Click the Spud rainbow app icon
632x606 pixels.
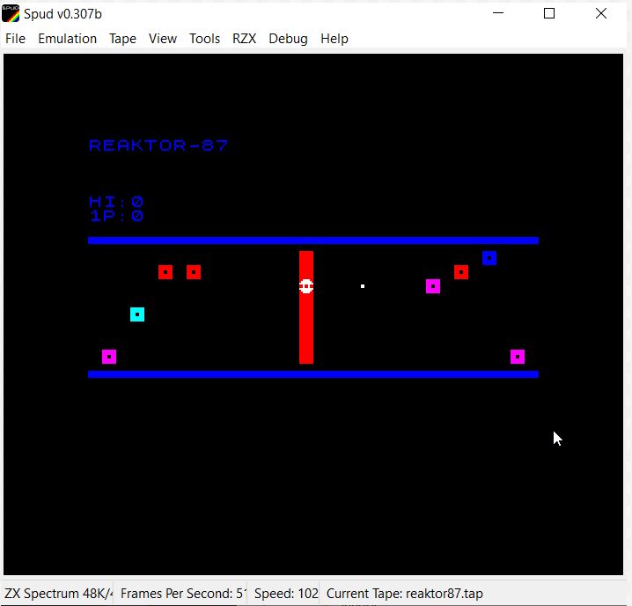[x=11, y=14]
